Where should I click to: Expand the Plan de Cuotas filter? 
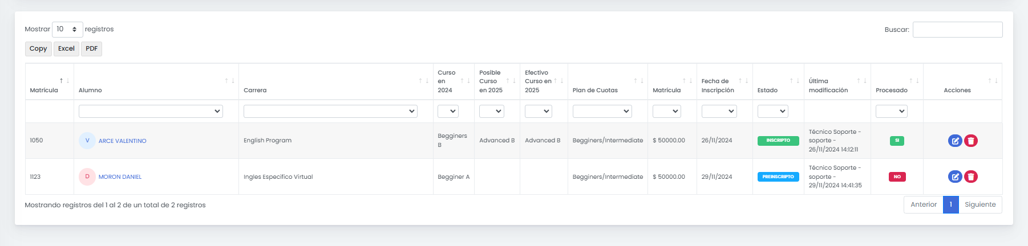point(602,112)
